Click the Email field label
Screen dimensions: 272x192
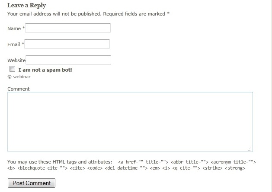[13, 44]
